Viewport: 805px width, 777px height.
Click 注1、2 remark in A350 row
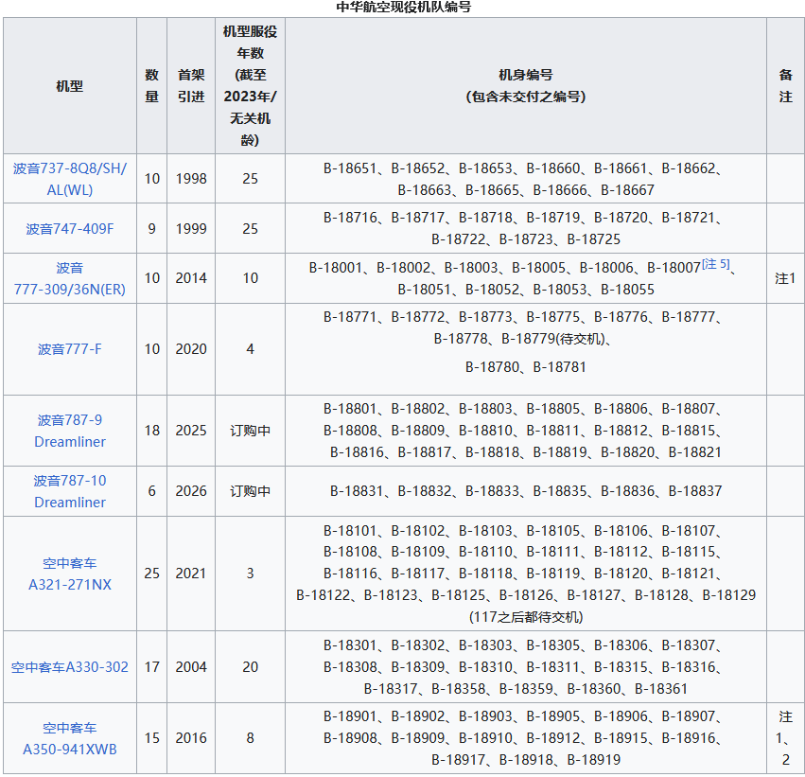(785, 738)
